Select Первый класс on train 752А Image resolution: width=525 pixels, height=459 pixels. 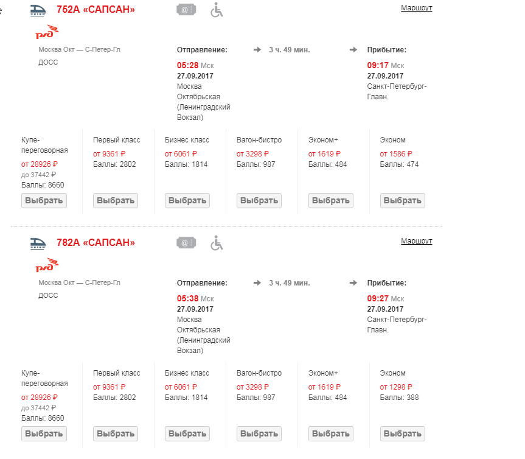pos(115,200)
